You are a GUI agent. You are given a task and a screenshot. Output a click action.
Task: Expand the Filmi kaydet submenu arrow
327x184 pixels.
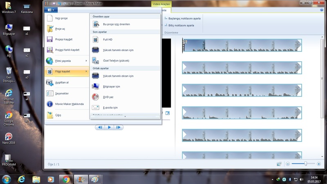[x=86, y=71]
